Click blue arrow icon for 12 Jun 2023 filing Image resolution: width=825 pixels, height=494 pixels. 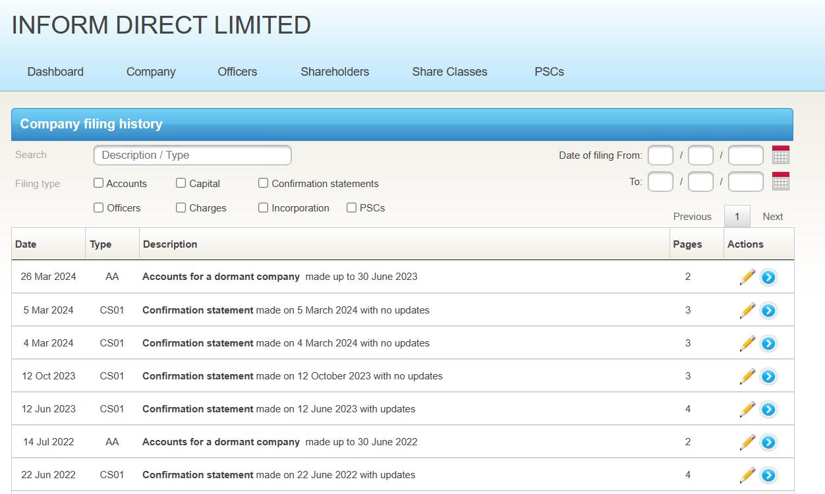768,409
